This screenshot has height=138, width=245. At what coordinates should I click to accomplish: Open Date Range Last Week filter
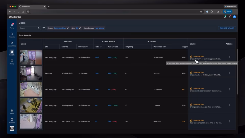99,28
